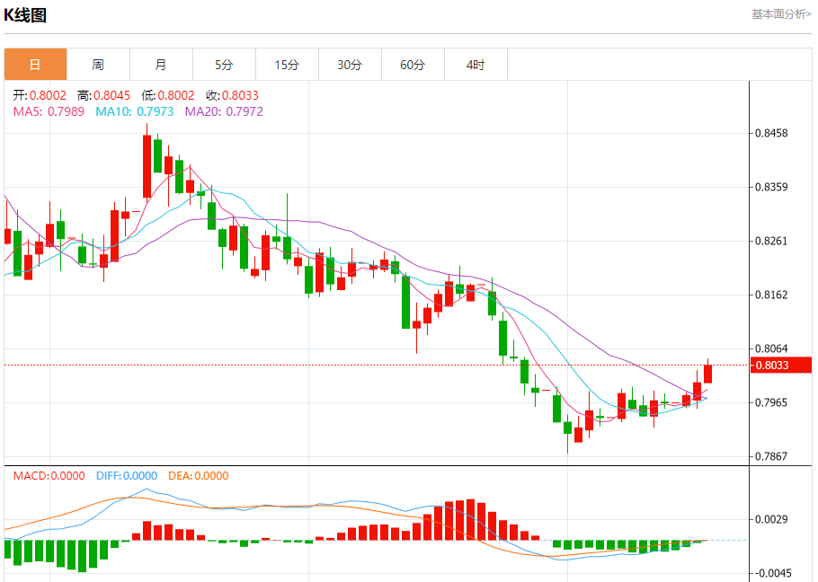Open the 15分 interval tab
This screenshot has height=582, width=818.
click(x=287, y=65)
